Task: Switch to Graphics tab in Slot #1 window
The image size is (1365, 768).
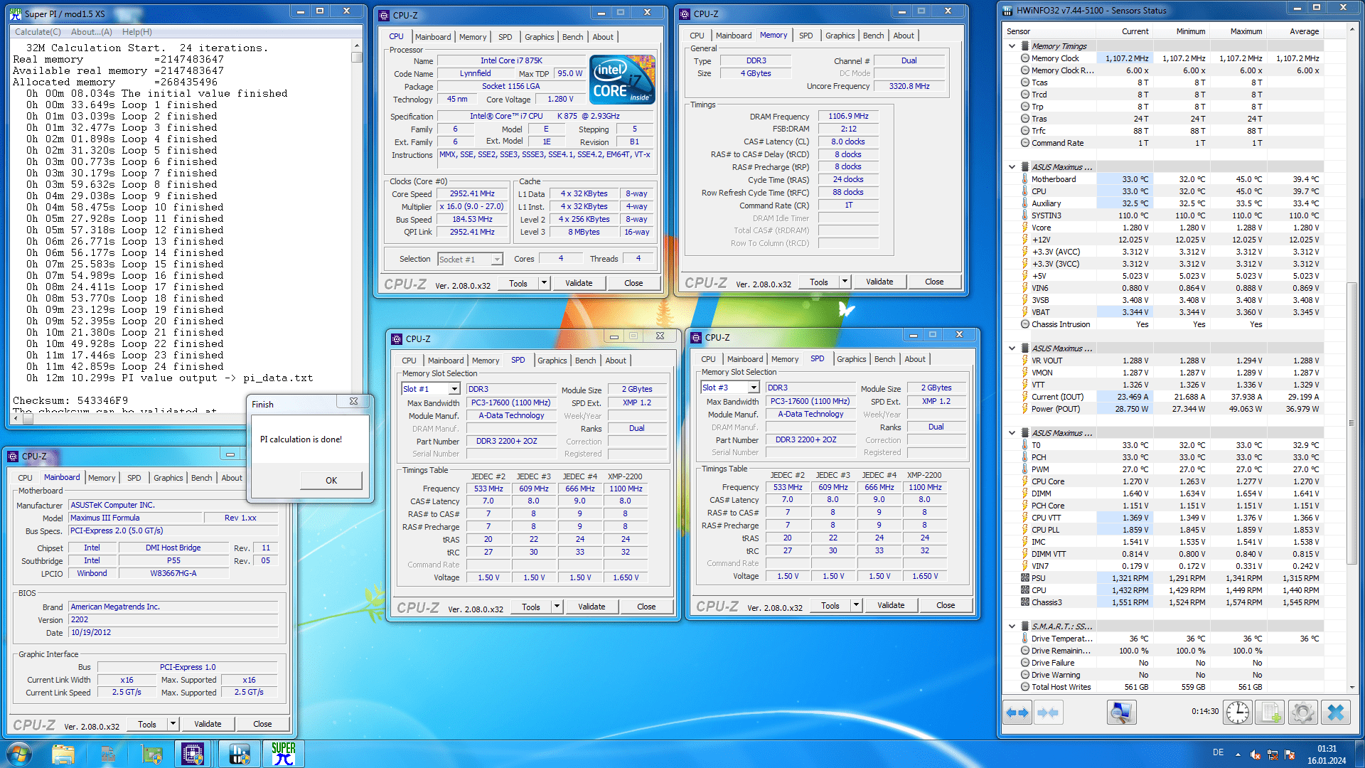Action: tap(552, 361)
